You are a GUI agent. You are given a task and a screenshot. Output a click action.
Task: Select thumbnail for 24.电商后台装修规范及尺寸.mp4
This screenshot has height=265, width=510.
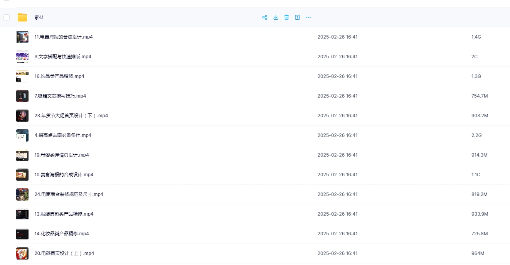click(x=22, y=194)
